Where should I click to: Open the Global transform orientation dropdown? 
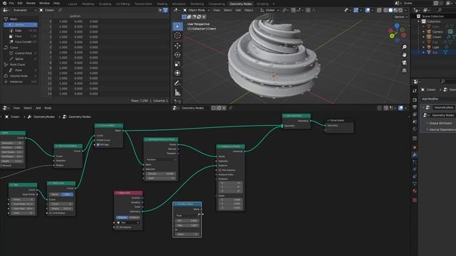point(269,10)
